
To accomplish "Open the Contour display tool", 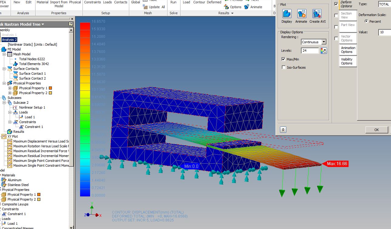I will tap(199, 2).
